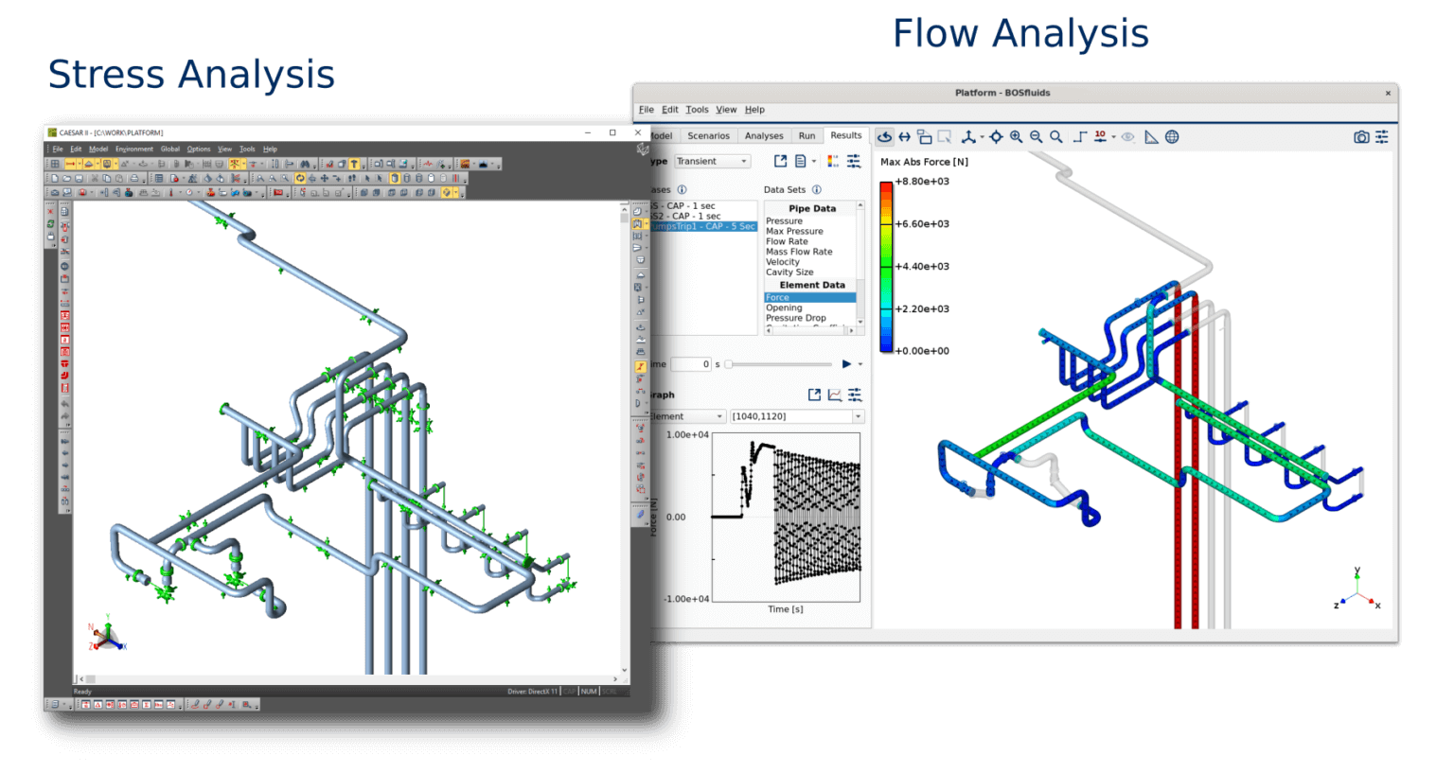
Task: Select the Rotate view tool in BOSfluids toolbar
Action: click(884, 136)
